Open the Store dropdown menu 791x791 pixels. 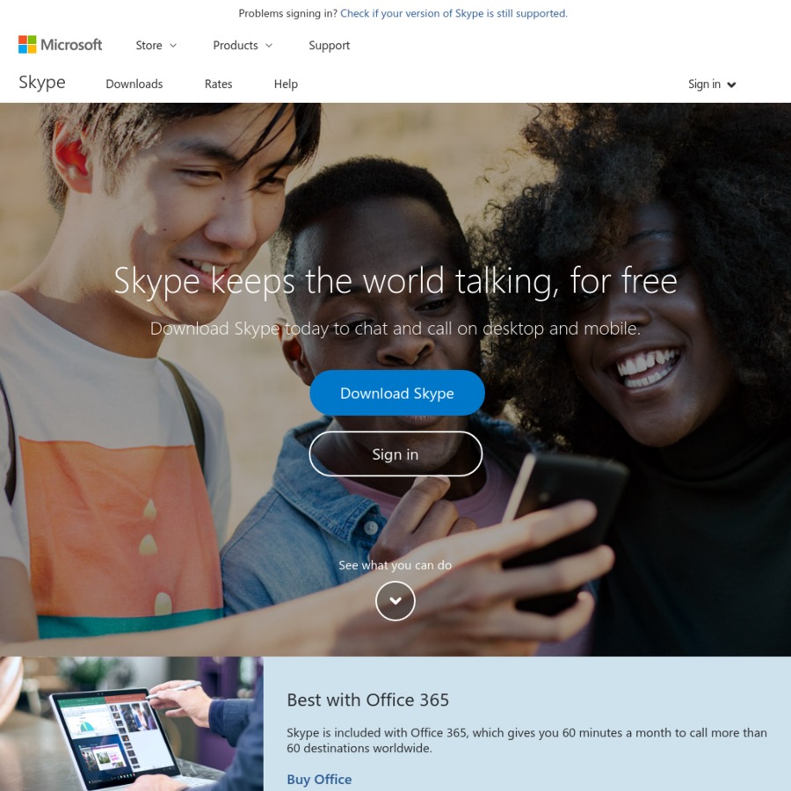point(156,46)
